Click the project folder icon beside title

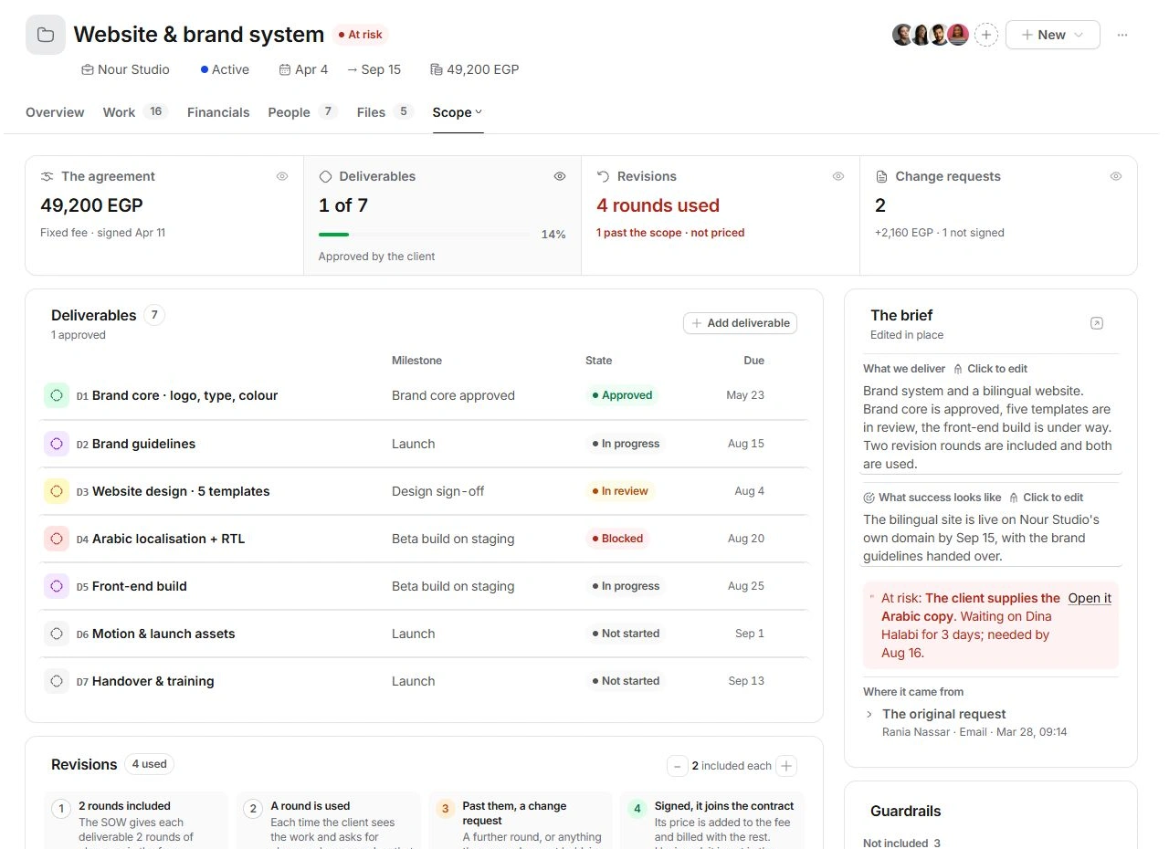coord(46,35)
